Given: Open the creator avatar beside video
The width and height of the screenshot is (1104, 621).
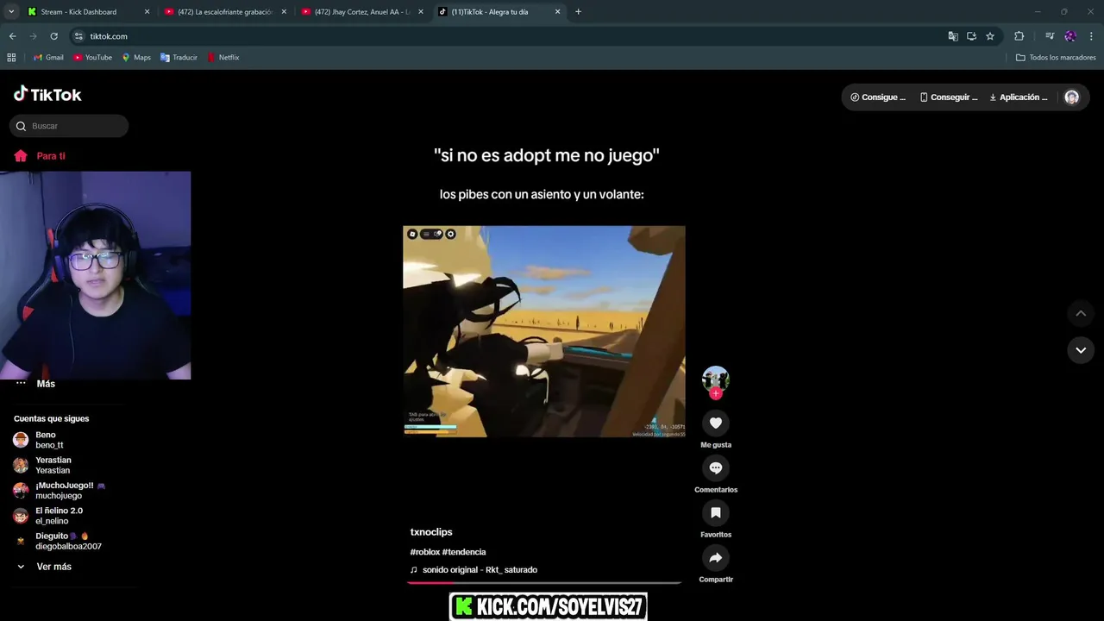Looking at the screenshot, I should coord(715,378).
